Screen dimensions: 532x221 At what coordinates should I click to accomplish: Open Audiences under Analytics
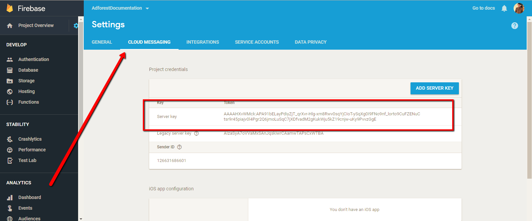click(29, 219)
